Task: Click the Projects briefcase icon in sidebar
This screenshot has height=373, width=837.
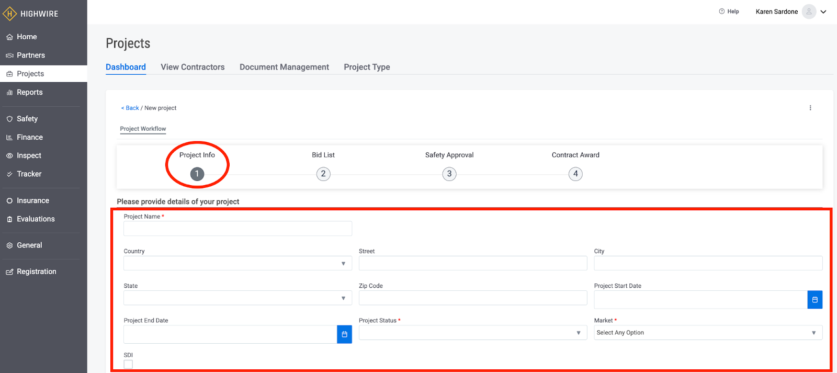Action: 9,74
